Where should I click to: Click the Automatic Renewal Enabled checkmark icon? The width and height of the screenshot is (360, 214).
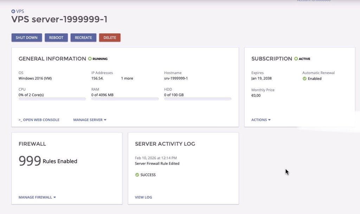304,79
